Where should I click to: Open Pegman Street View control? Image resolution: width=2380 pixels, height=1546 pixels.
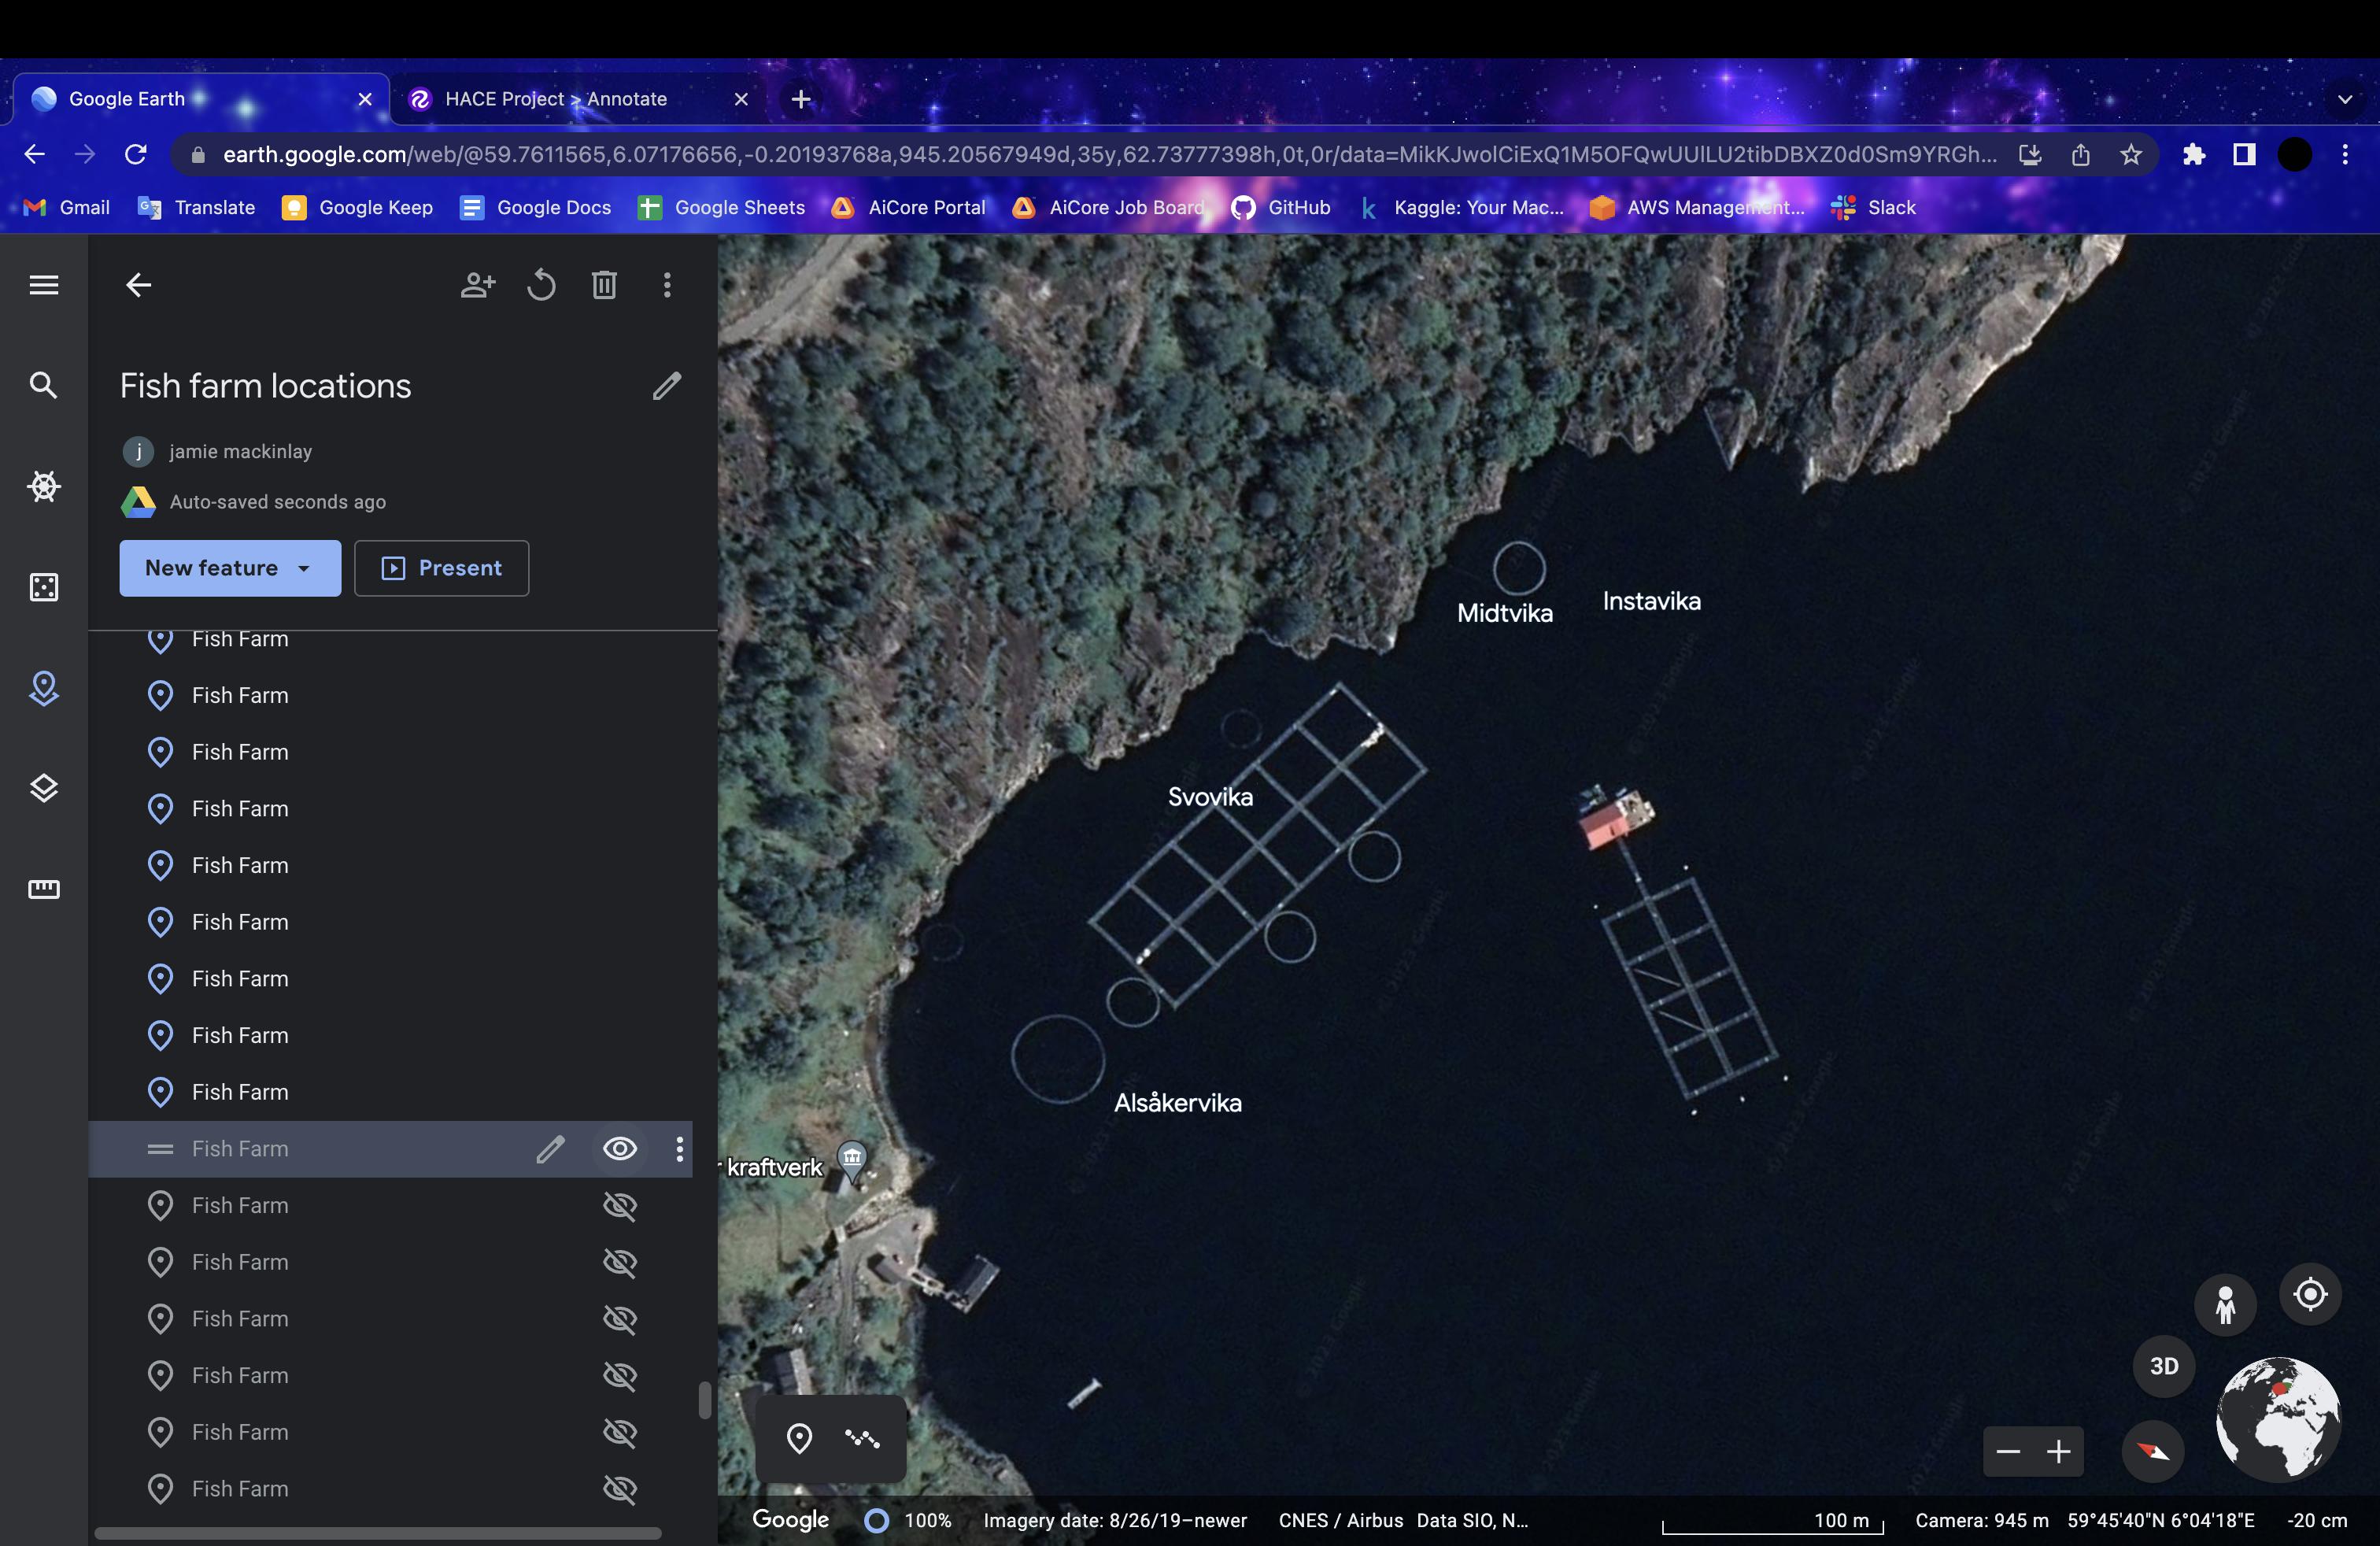pyautogui.click(x=2225, y=1304)
